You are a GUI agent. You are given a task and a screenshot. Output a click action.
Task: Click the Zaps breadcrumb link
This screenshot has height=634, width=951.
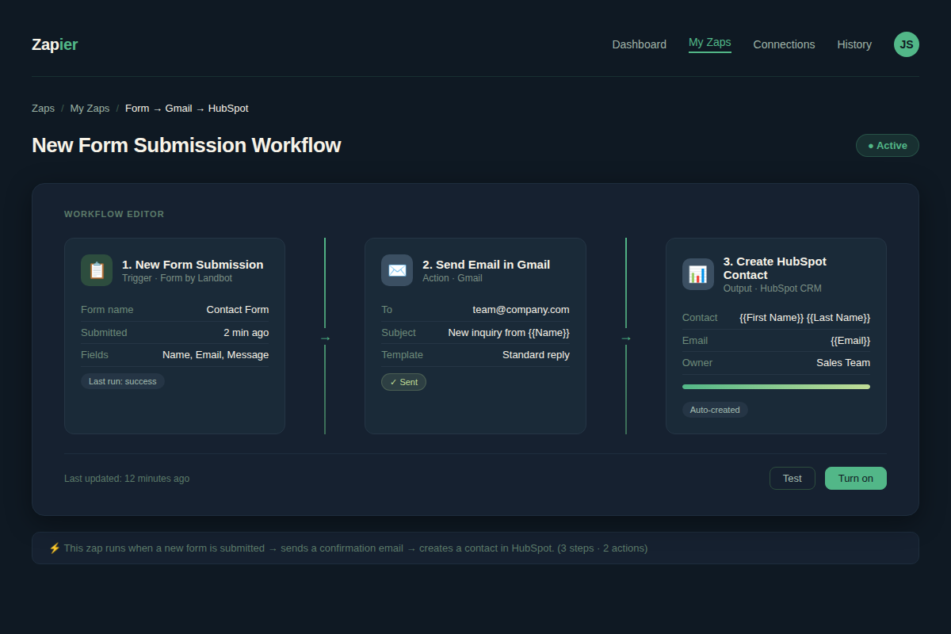(44, 109)
